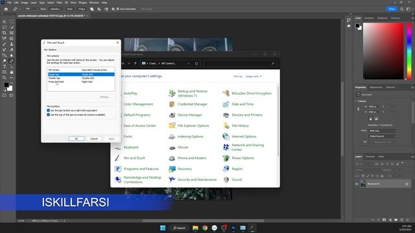Toggle Quick Mask mode
The height and width of the screenshot is (233, 415).
pyautogui.click(x=5, y=95)
